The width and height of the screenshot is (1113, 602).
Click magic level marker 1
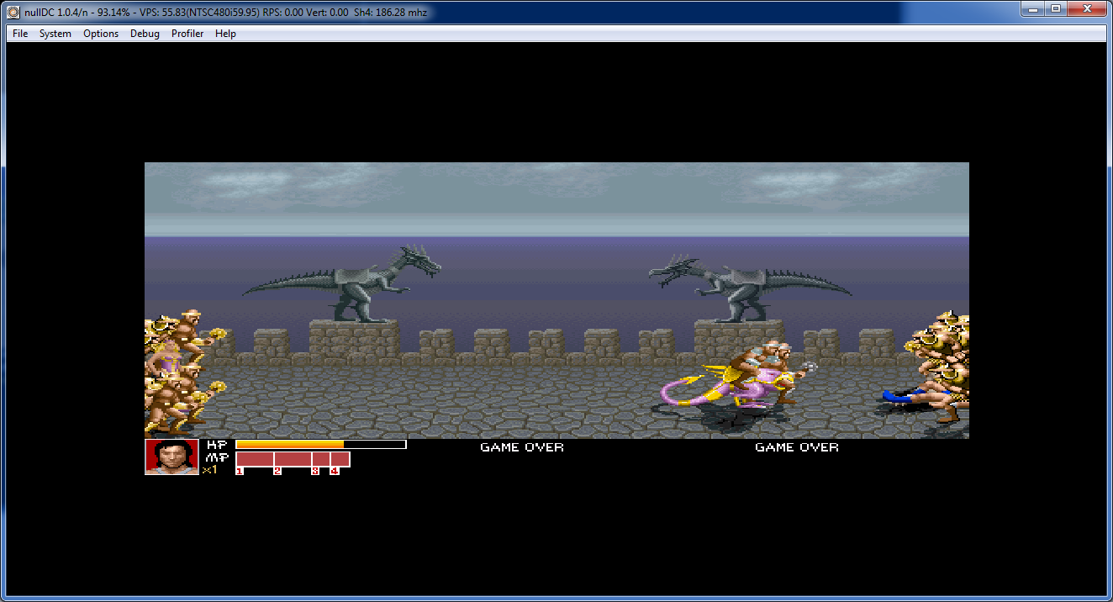point(240,472)
